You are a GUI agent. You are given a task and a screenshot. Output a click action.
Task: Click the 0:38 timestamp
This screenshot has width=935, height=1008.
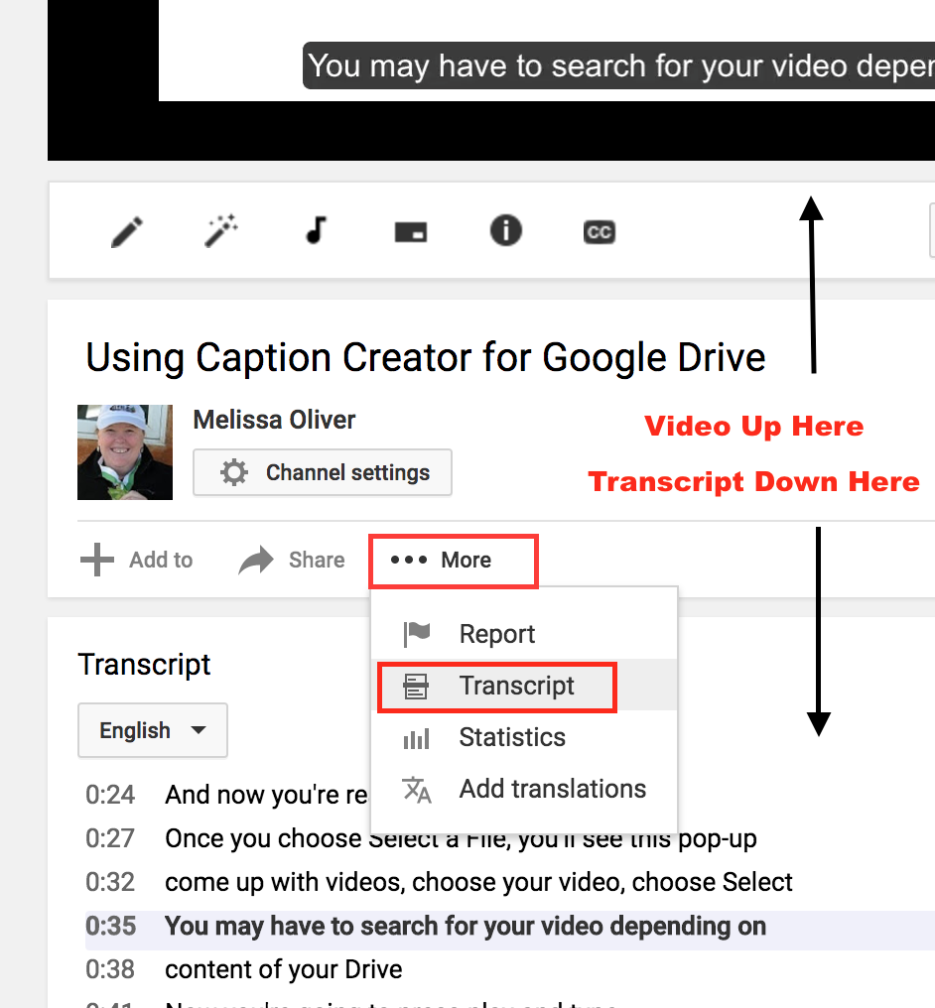pyautogui.click(x=110, y=970)
